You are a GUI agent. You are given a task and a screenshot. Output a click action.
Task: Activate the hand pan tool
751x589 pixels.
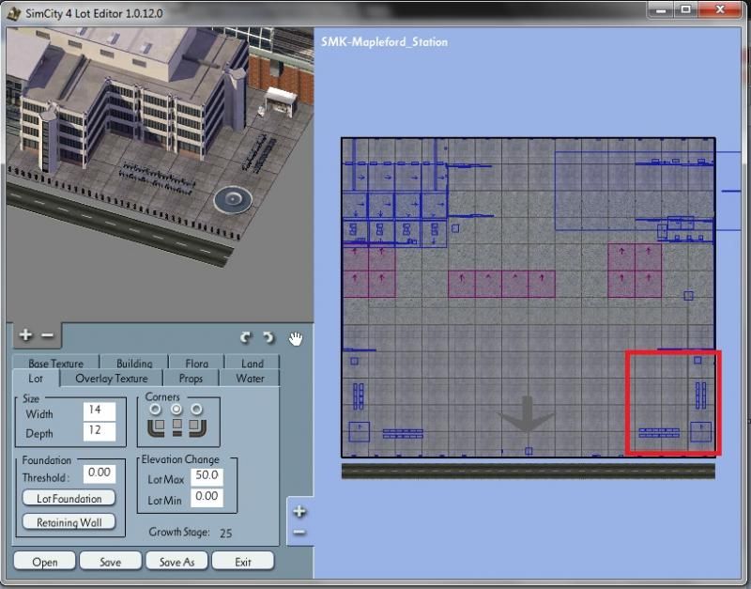(x=296, y=338)
